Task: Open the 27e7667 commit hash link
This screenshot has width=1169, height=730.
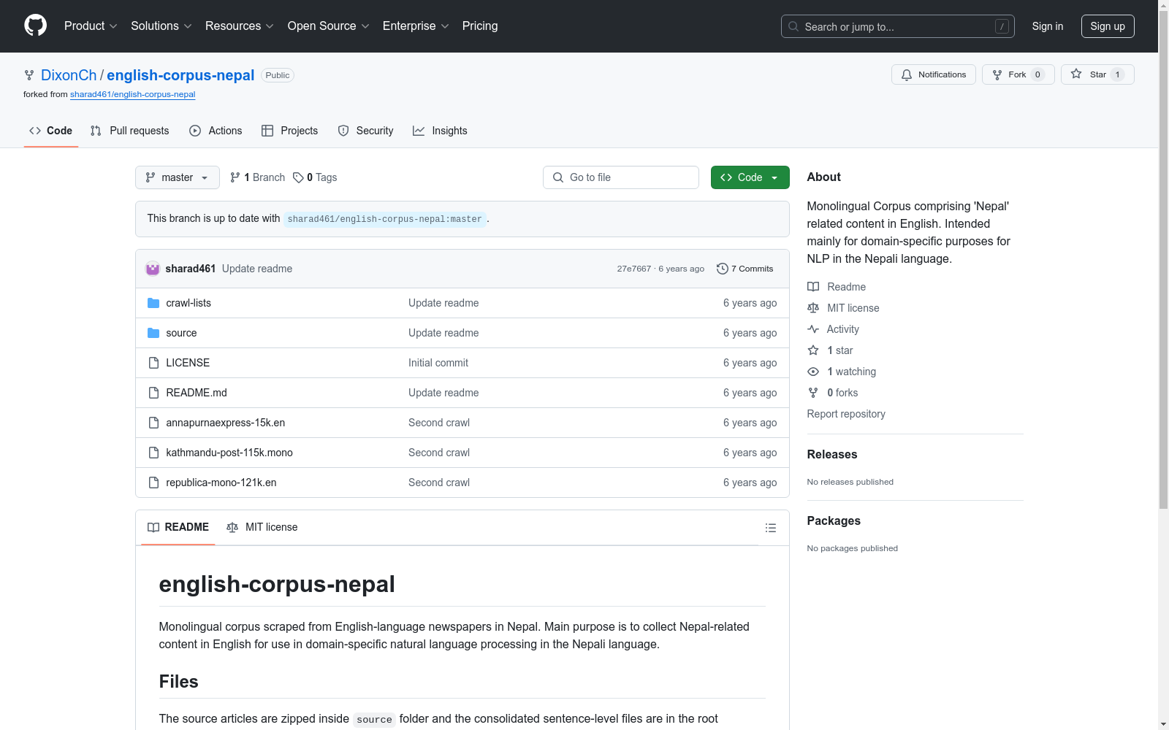Action: click(x=633, y=269)
